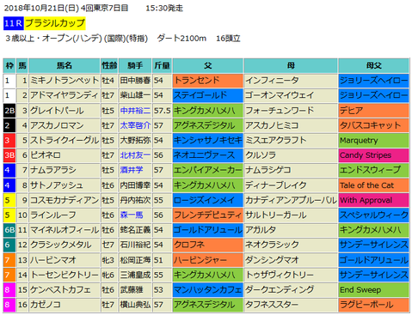The width and height of the screenshot is (412, 315).
Task: Select horse name コスモカナディアン
Action: tap(65, 200)
